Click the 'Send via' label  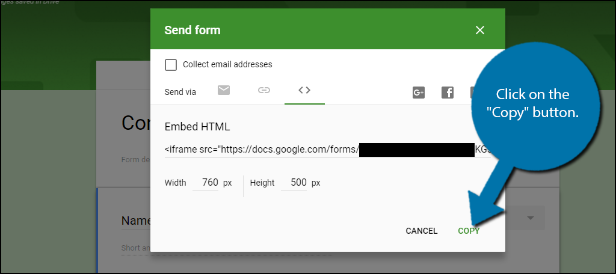pos(180,92)
